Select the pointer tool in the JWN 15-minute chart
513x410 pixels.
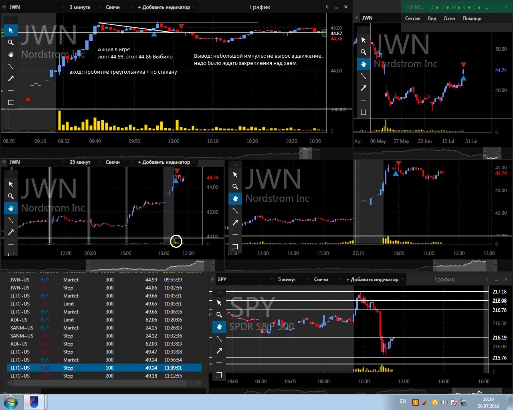point(11,184)
